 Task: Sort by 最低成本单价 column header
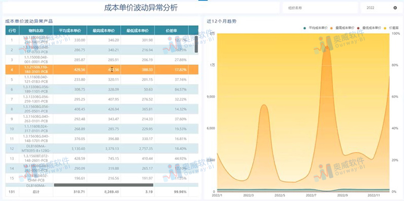(x=137, y=30)
